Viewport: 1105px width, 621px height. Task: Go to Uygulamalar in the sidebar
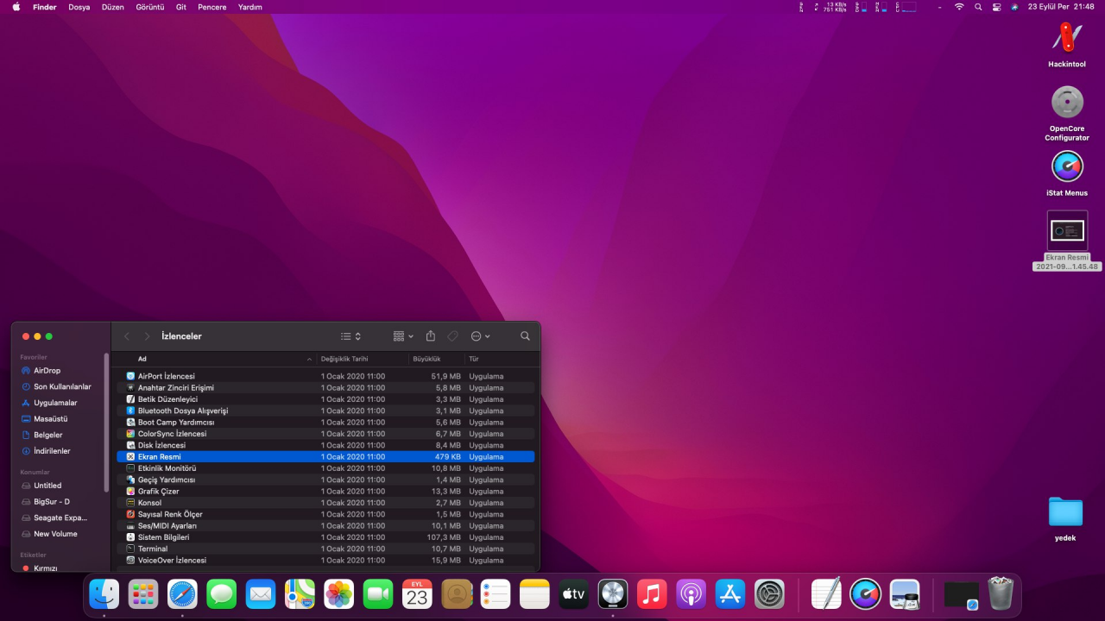tap(55, 403)
